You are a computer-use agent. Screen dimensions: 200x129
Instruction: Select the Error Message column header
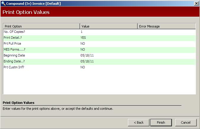[x=166, y=26]
